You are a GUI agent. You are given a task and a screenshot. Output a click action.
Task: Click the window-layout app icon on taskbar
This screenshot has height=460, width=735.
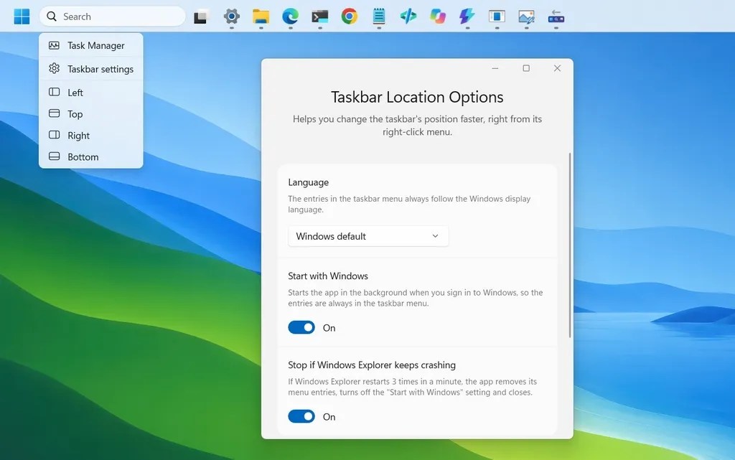click(497, 17)
